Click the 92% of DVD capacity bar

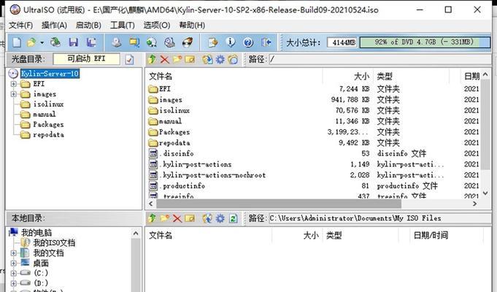click(425, 42)
